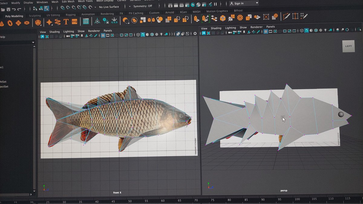363x204 pixels.
Task: Open Lighting menu in persp panel
Action: click(231, 28)
